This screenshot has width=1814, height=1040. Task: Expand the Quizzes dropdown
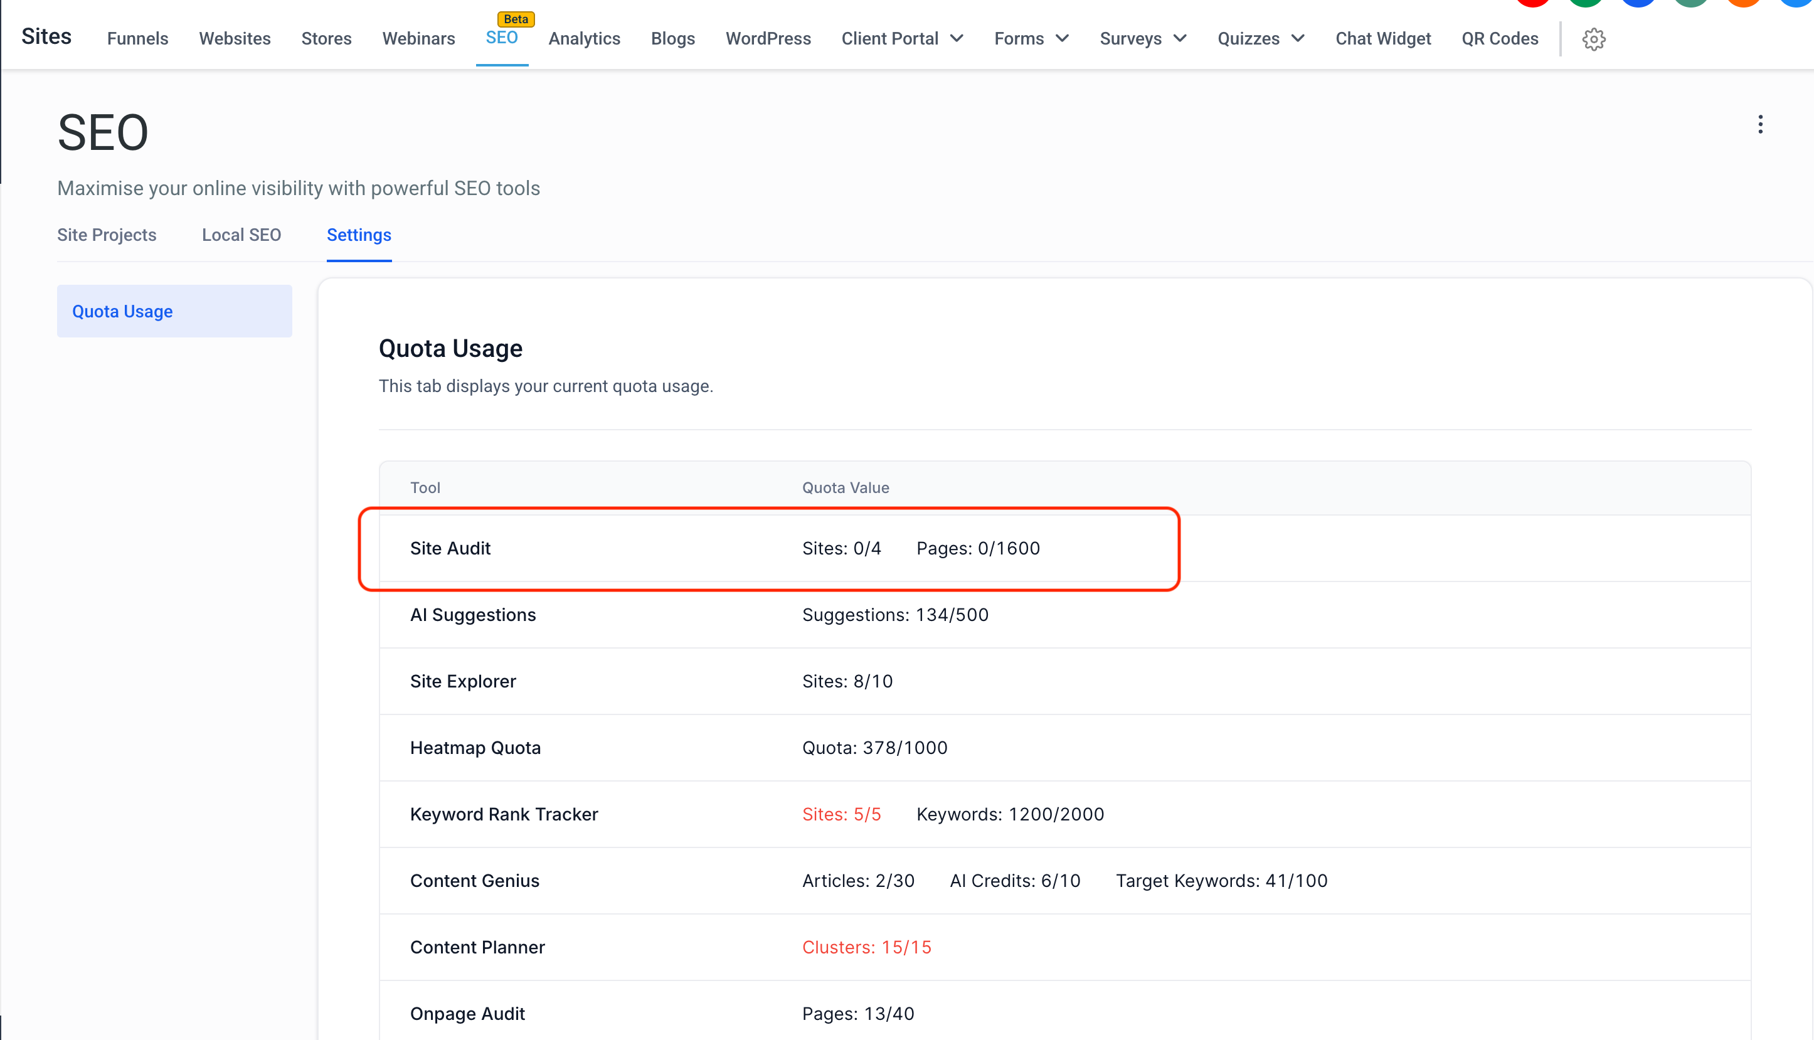point(1261,38)
